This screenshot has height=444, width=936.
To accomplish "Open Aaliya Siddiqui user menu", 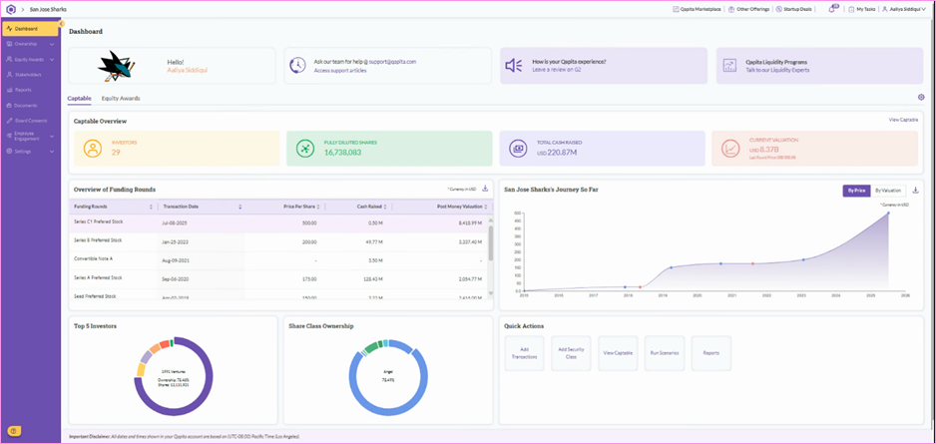I will (904, 10).
